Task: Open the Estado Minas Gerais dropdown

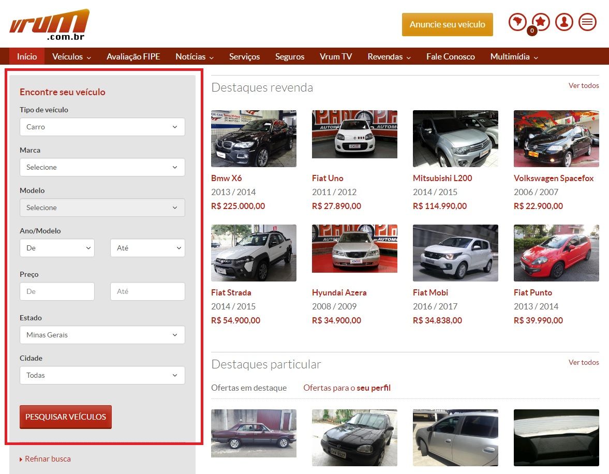Action: pos(102,335)
